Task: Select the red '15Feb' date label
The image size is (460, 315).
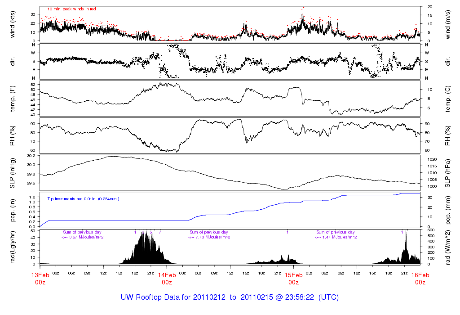Action: 294,275
